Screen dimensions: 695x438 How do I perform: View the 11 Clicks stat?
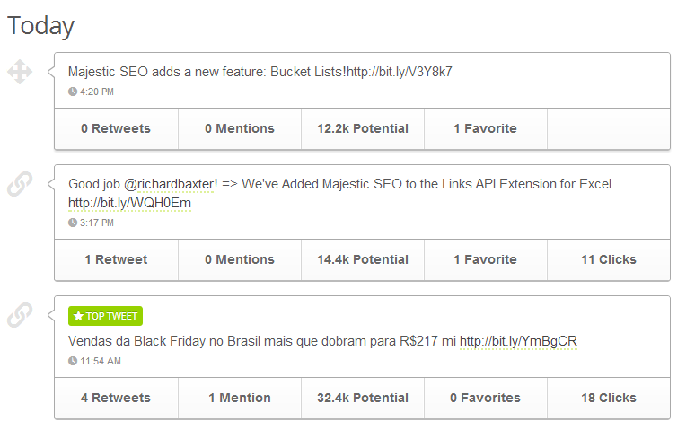tap(608, 259)
